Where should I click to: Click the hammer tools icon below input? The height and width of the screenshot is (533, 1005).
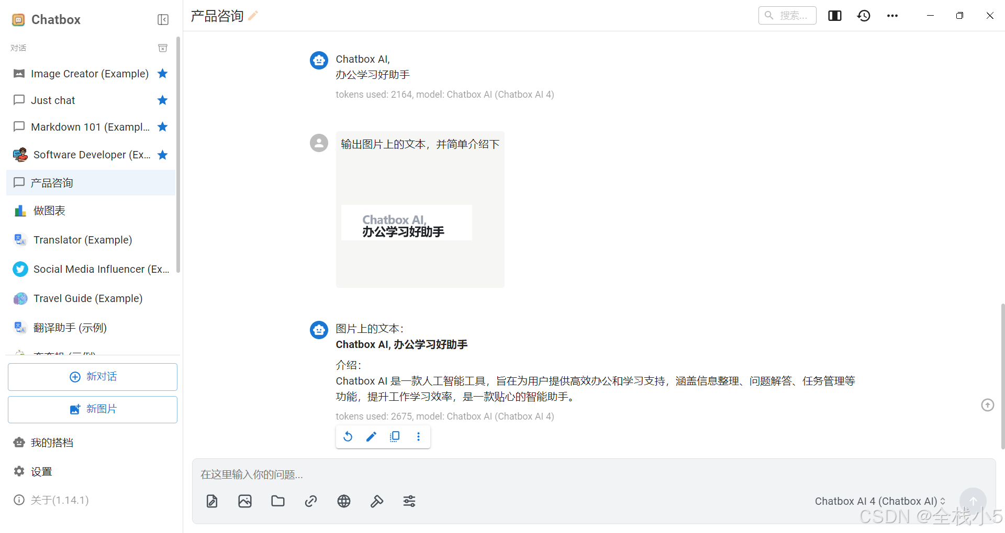point(377,501)
